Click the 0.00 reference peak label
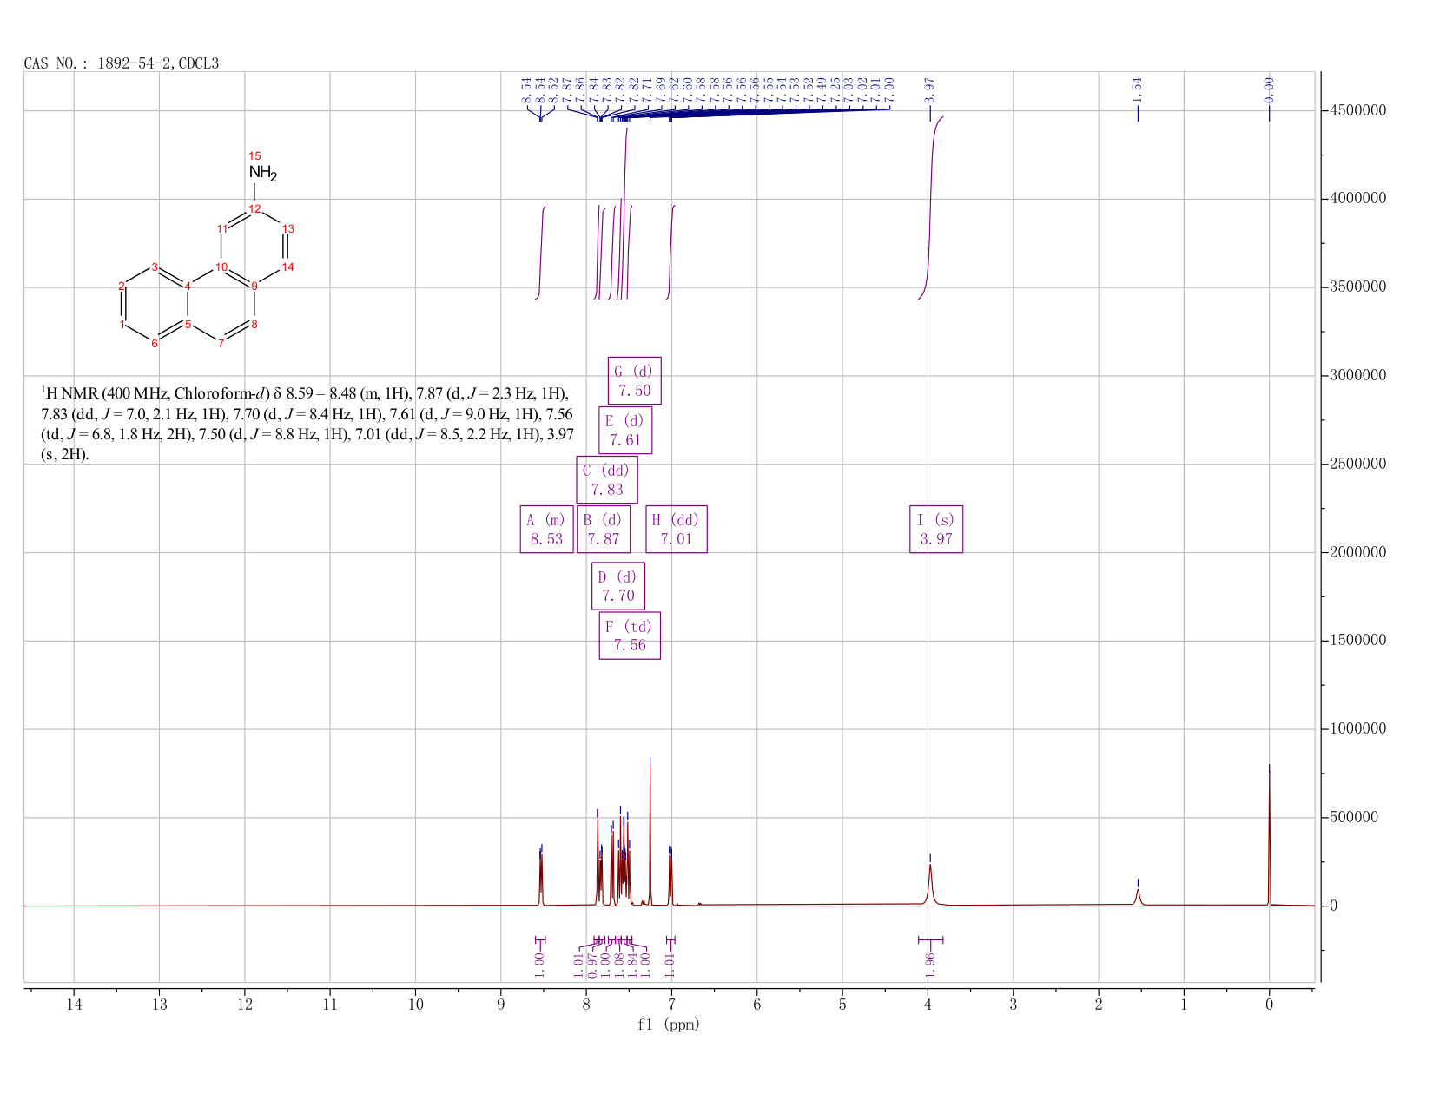 click(x=1269, y=89)
